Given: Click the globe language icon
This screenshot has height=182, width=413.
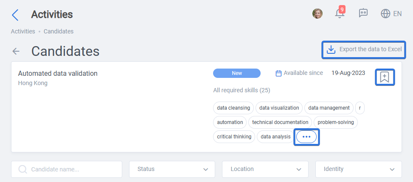Looking at the screenshot, I should 385,14.
